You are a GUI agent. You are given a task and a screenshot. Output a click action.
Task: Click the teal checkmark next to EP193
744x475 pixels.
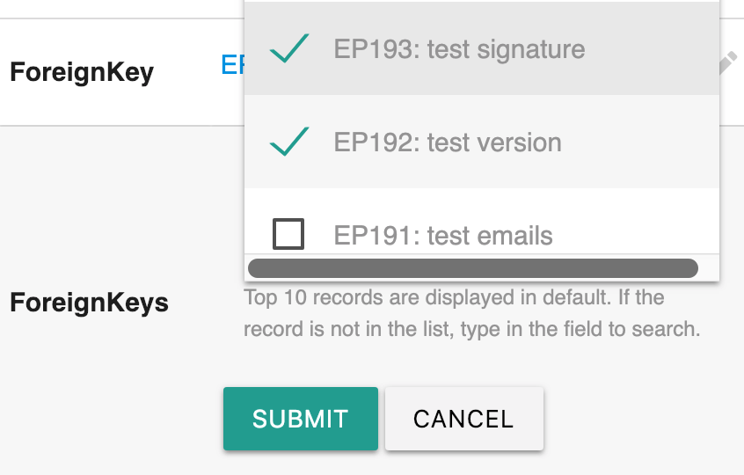click(289, 49)
